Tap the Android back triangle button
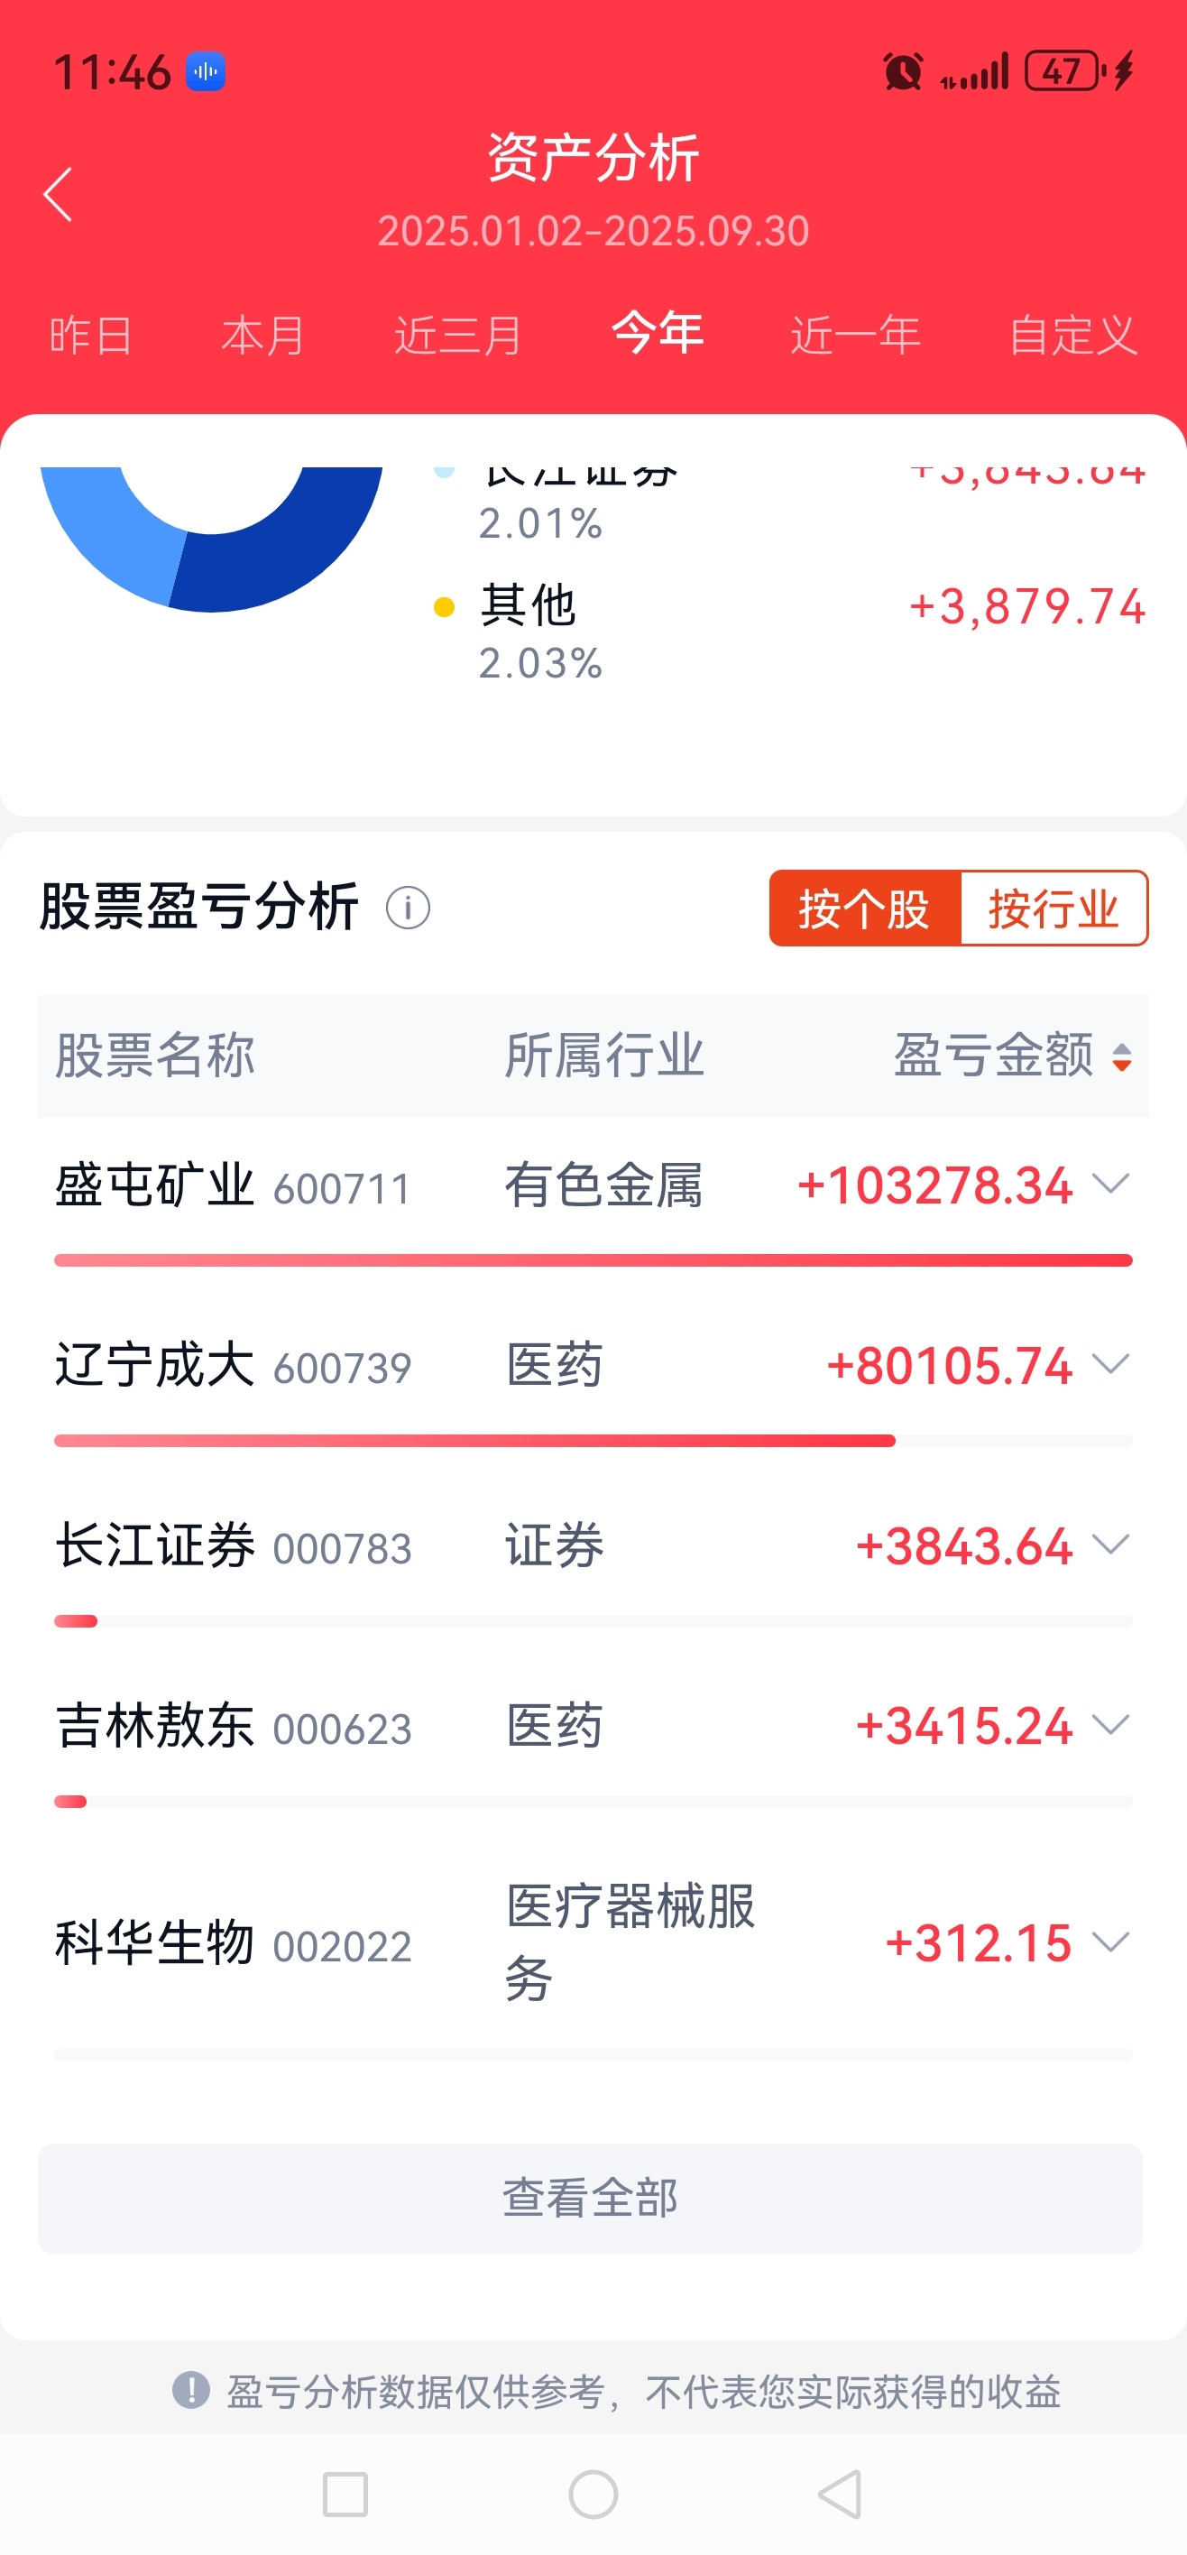Image resolution: width=1187 pixels, height=2555 pixels. click(840, 2495)
